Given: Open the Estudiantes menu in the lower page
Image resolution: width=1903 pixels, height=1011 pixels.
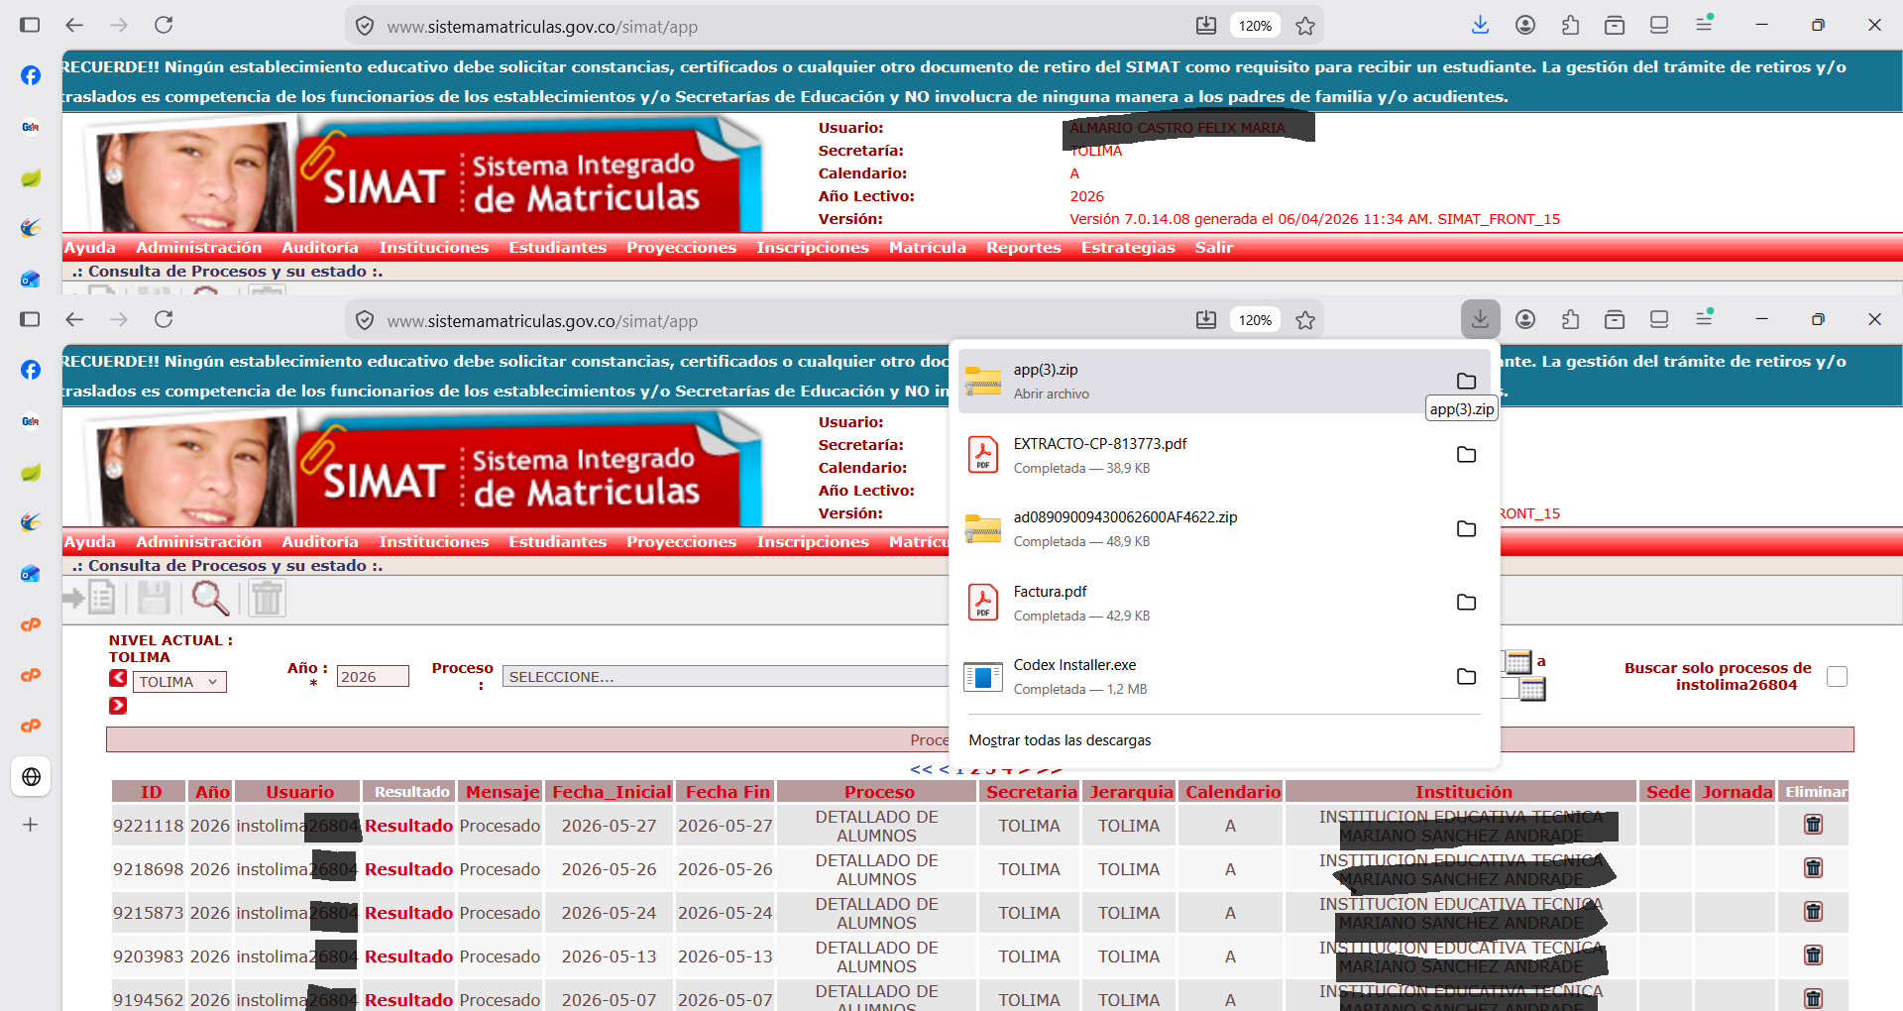Looking at the screenshot, I should tap(557, 541).
